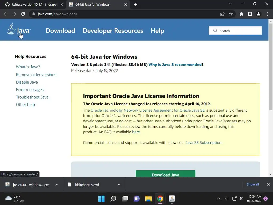Open Java SE Subscription link
The height and width of the screenshot is (205, 273).
coord(203,143)
